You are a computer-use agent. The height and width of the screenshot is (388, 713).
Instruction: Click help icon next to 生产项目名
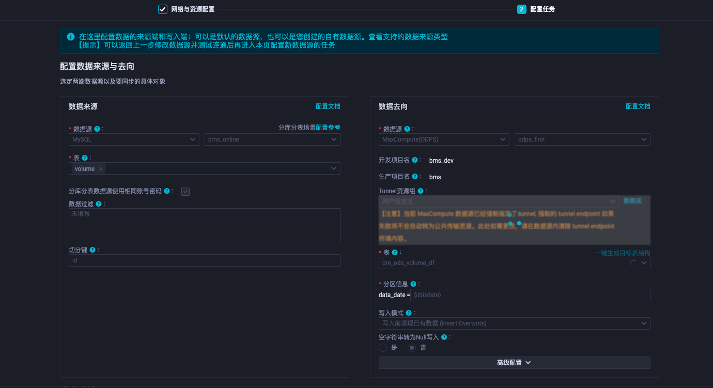[x=415, y=177]
